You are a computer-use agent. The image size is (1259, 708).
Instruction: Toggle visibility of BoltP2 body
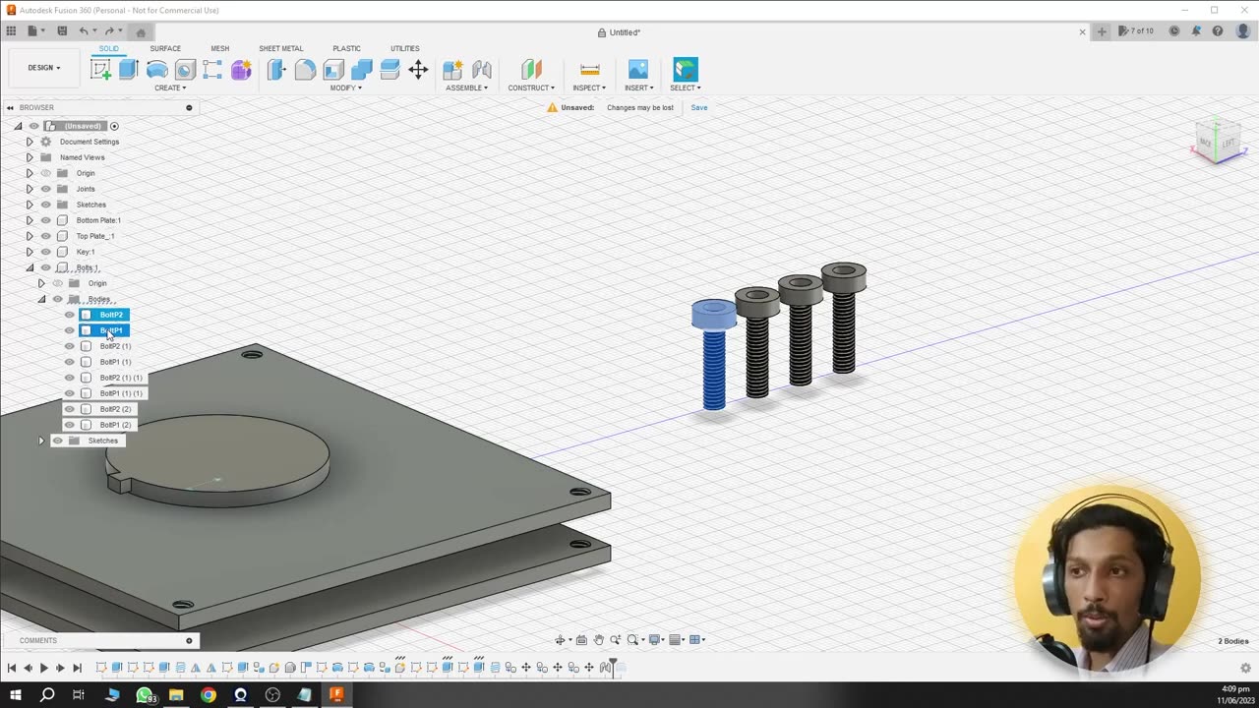coord(70,315)
